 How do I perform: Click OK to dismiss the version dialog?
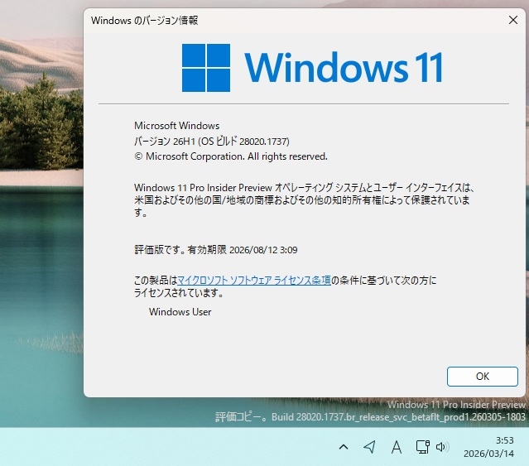(482, 377)
